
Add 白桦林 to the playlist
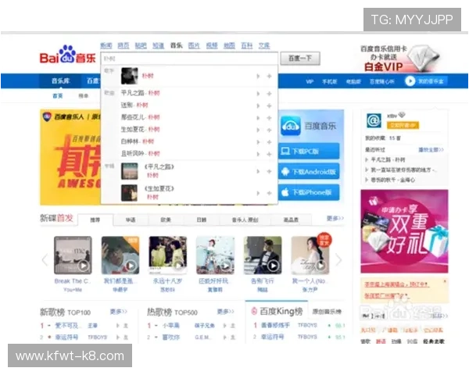269,142
